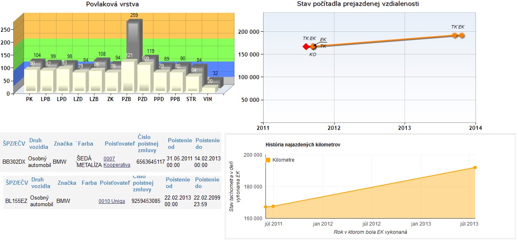This screenshot has height=240, width=518.
Task: Click the cream PK bar labeled 90
Action: point(31,80)
